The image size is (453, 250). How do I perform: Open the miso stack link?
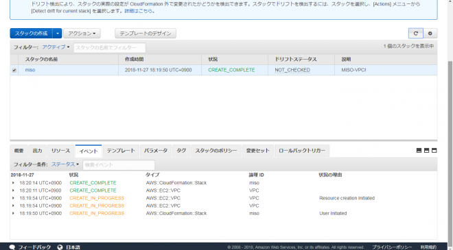coord(30,70)
